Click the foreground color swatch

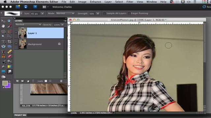5,83
